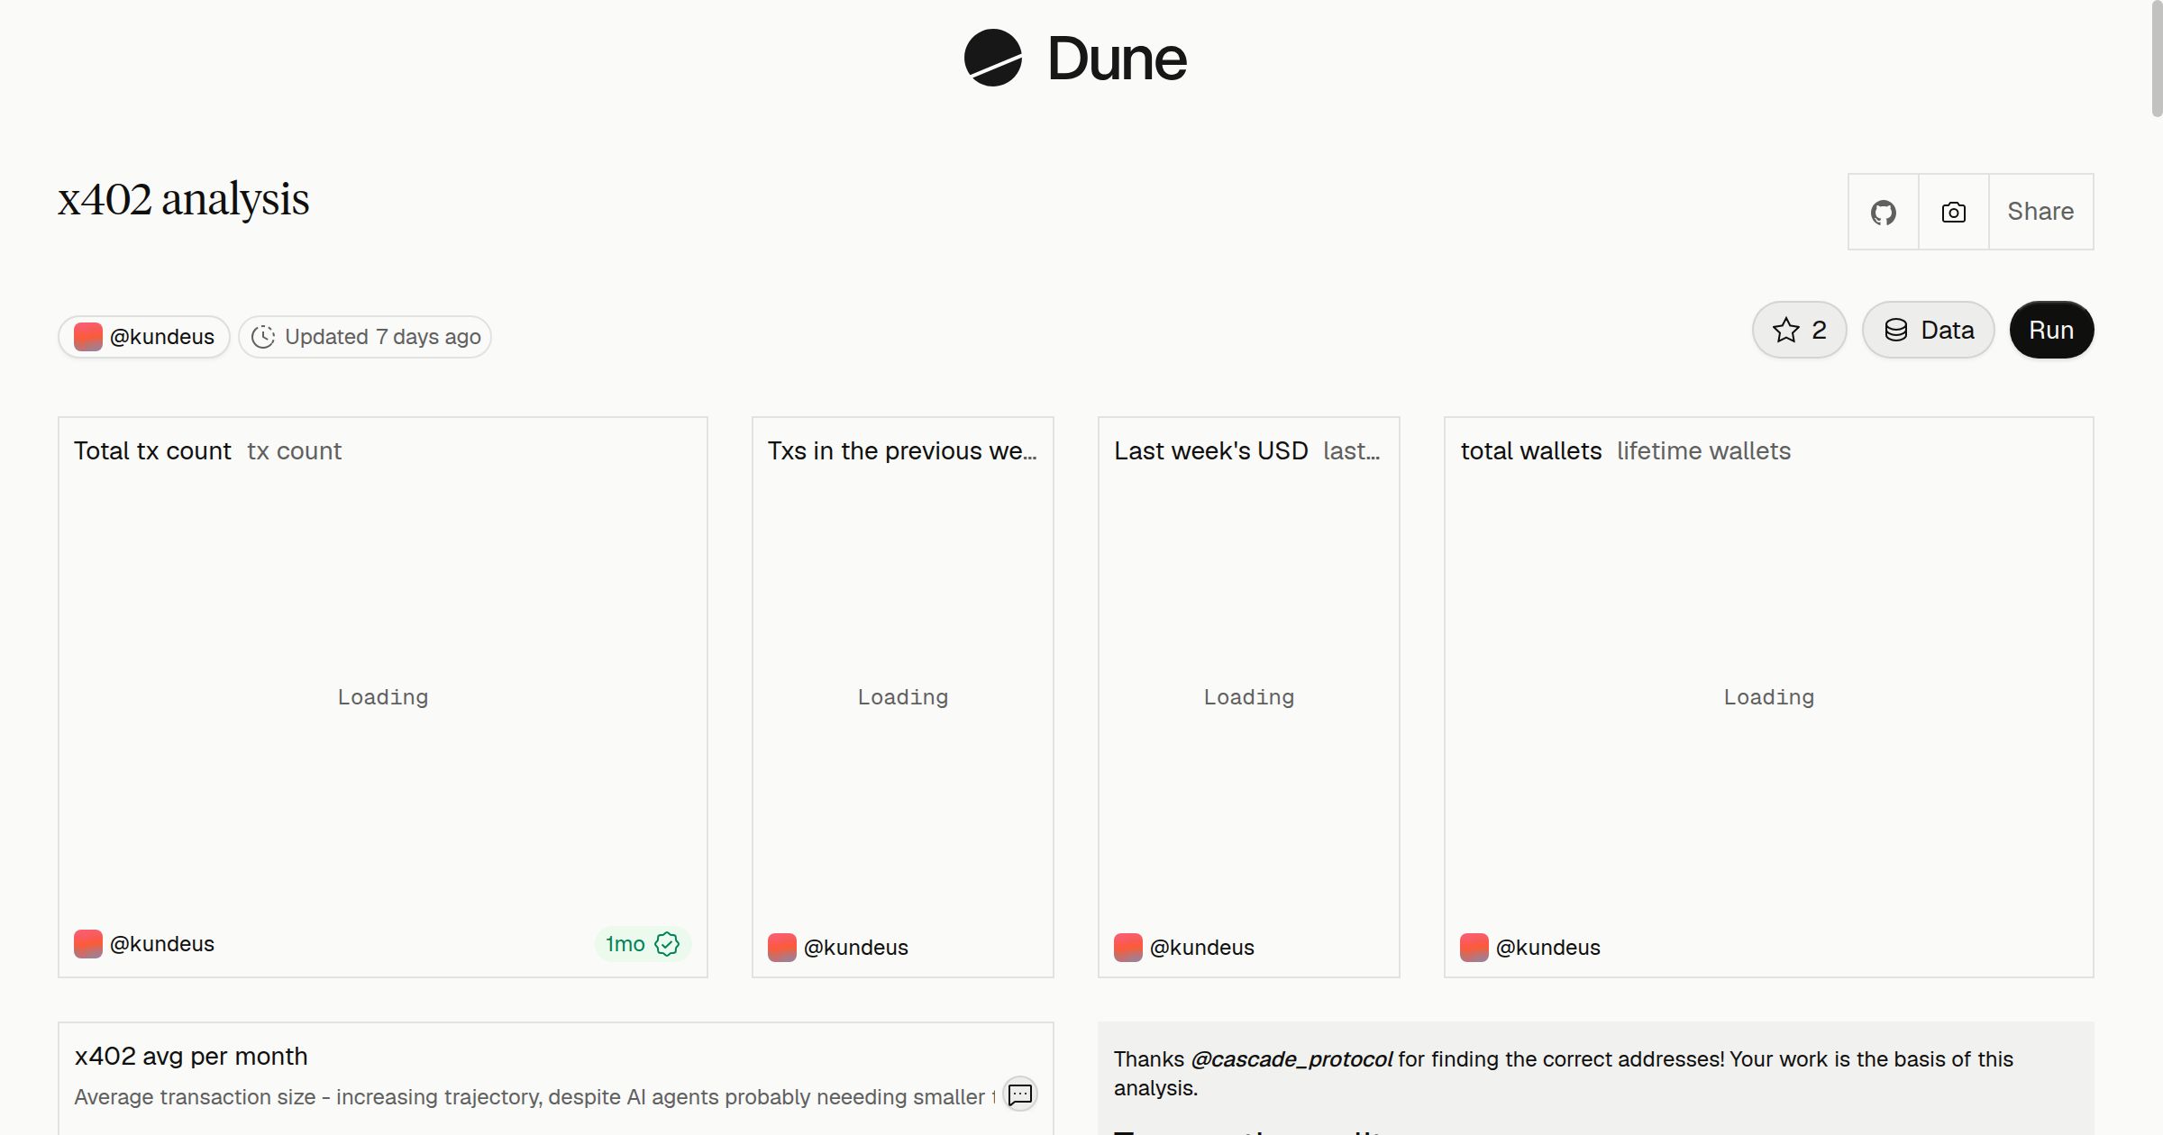Viewport: 2163px width, 1135px height.
Task: Open Txs in the previous week widget title
Action: click(902, 450)
